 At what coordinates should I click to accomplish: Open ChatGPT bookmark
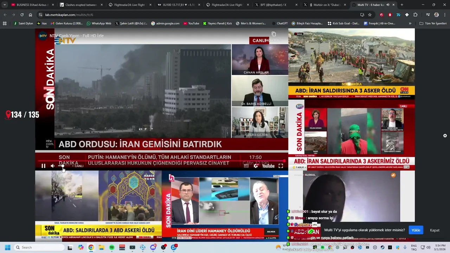pyautogui.click(x=279, y=24)
